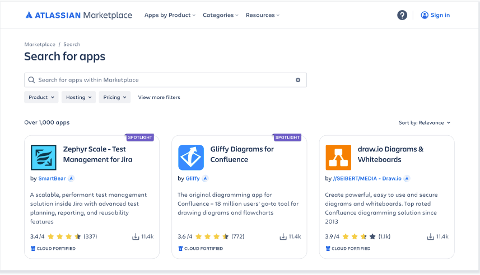Viewport: 480px width, 275px height.
Task: Click the download icon on draw.io card
Action: (430, 236)
